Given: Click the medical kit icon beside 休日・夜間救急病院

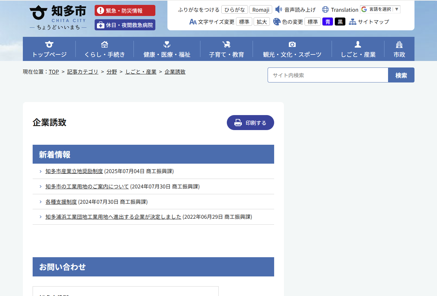Looking at the screenshot, I should tap(101, 25).
